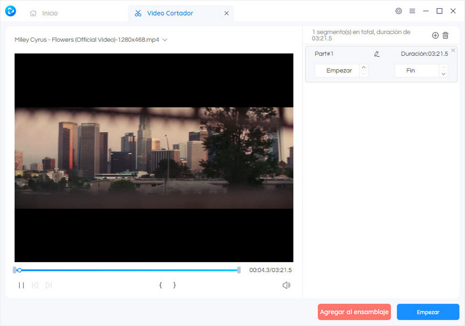Delete all segments with trash icon
The width and height of the screenshot is (465, 326).
point(445,35)
